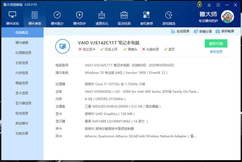Select the 硬件参数 hardware parameters tab
This screenshot has width=242, height=162.
(35, 18)
